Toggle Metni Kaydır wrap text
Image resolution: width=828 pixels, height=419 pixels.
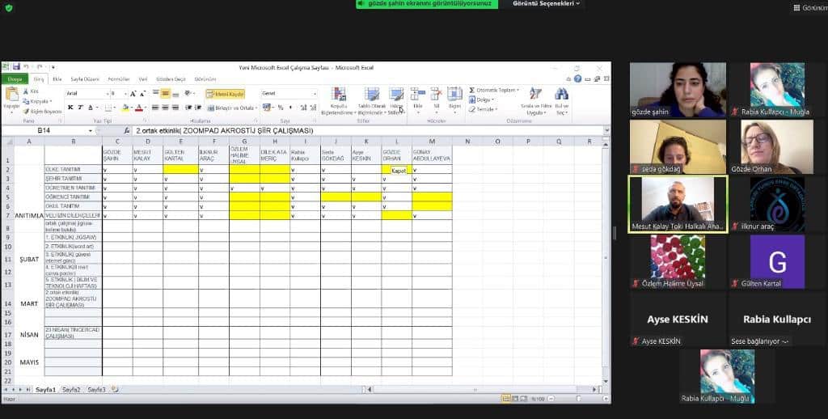pyautogui.click(x=225, y=94)
